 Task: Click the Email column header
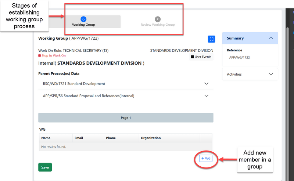[79, 138]
